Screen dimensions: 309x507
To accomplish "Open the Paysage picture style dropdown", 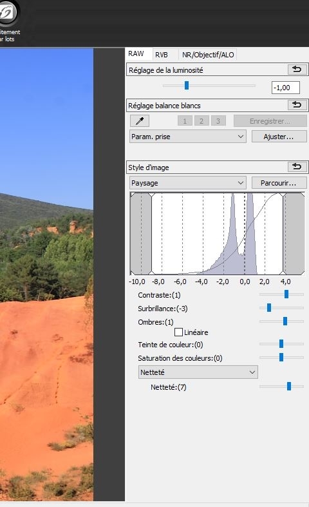I will [x=188, y=183].
